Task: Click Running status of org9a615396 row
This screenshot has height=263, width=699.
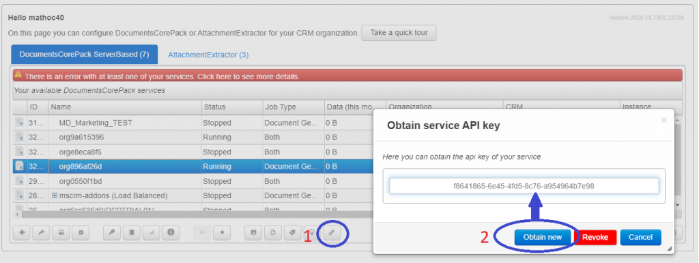Action: pos(216,137)
